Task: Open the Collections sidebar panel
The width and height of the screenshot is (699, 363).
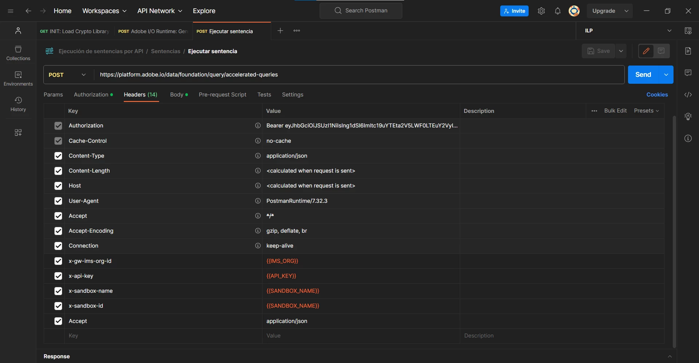Action: pos(18,53)
